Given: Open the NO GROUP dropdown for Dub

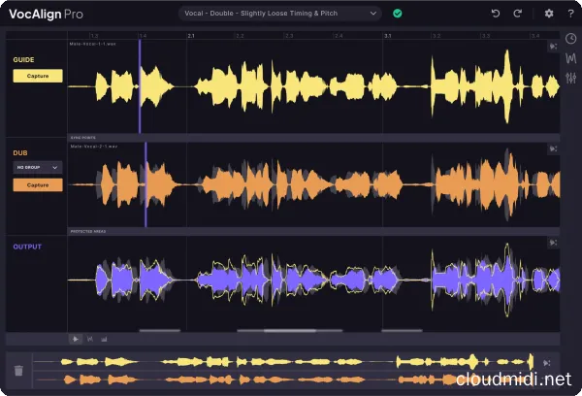Looking at the screenshot, I should point(38,168).
